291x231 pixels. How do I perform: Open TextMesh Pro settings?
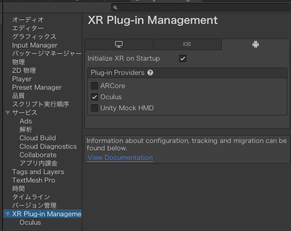pyautogui.click(x=34, y=180)
